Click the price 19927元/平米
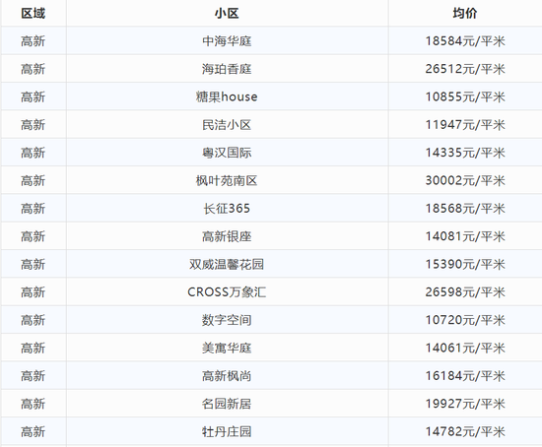 click(x=465, y=404)
